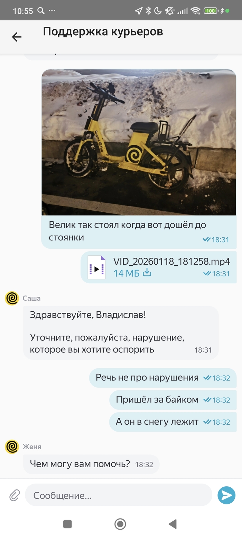Tap Женя's spiral avatar
Screen dimensions: 242x539
pyautogui.click(x=12, y=447)
